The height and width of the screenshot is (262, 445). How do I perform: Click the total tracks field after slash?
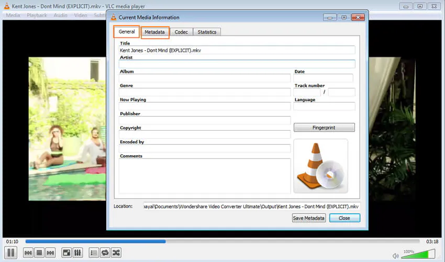[341, 92]
